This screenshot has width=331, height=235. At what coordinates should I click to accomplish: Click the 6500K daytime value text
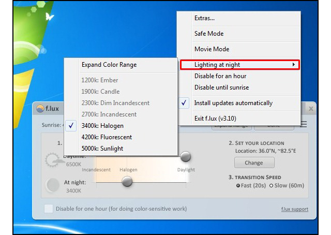(x=73, y=164)
